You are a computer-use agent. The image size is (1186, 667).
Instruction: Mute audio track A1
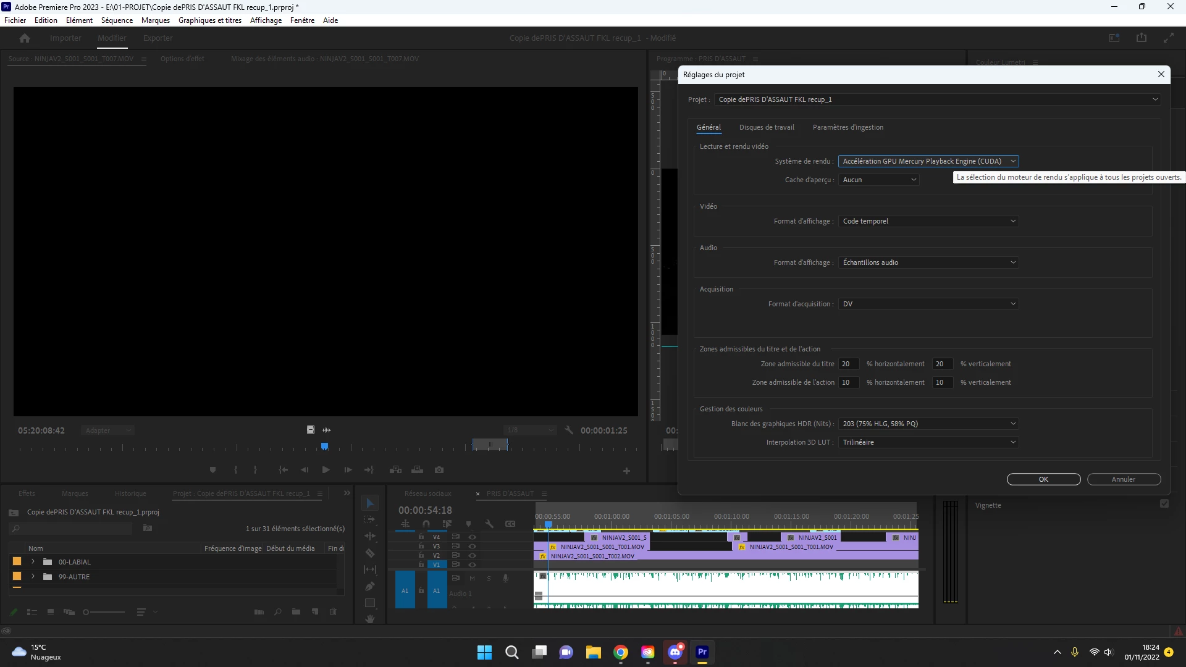(x=472, y=579)
